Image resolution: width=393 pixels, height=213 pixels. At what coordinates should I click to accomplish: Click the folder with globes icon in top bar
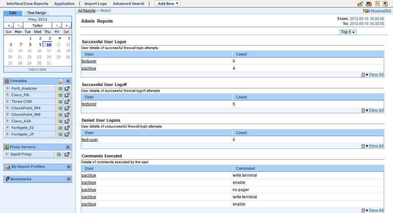(x=360, y=4)
